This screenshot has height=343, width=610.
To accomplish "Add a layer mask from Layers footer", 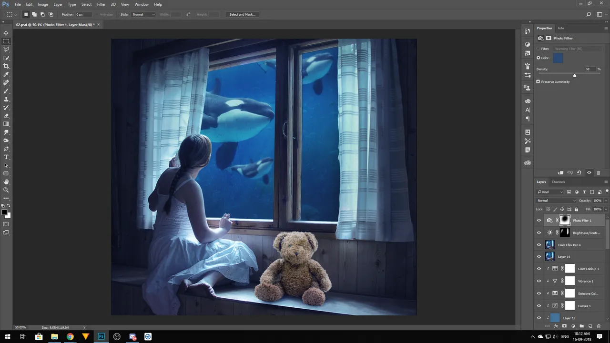I will pos(564,326).
